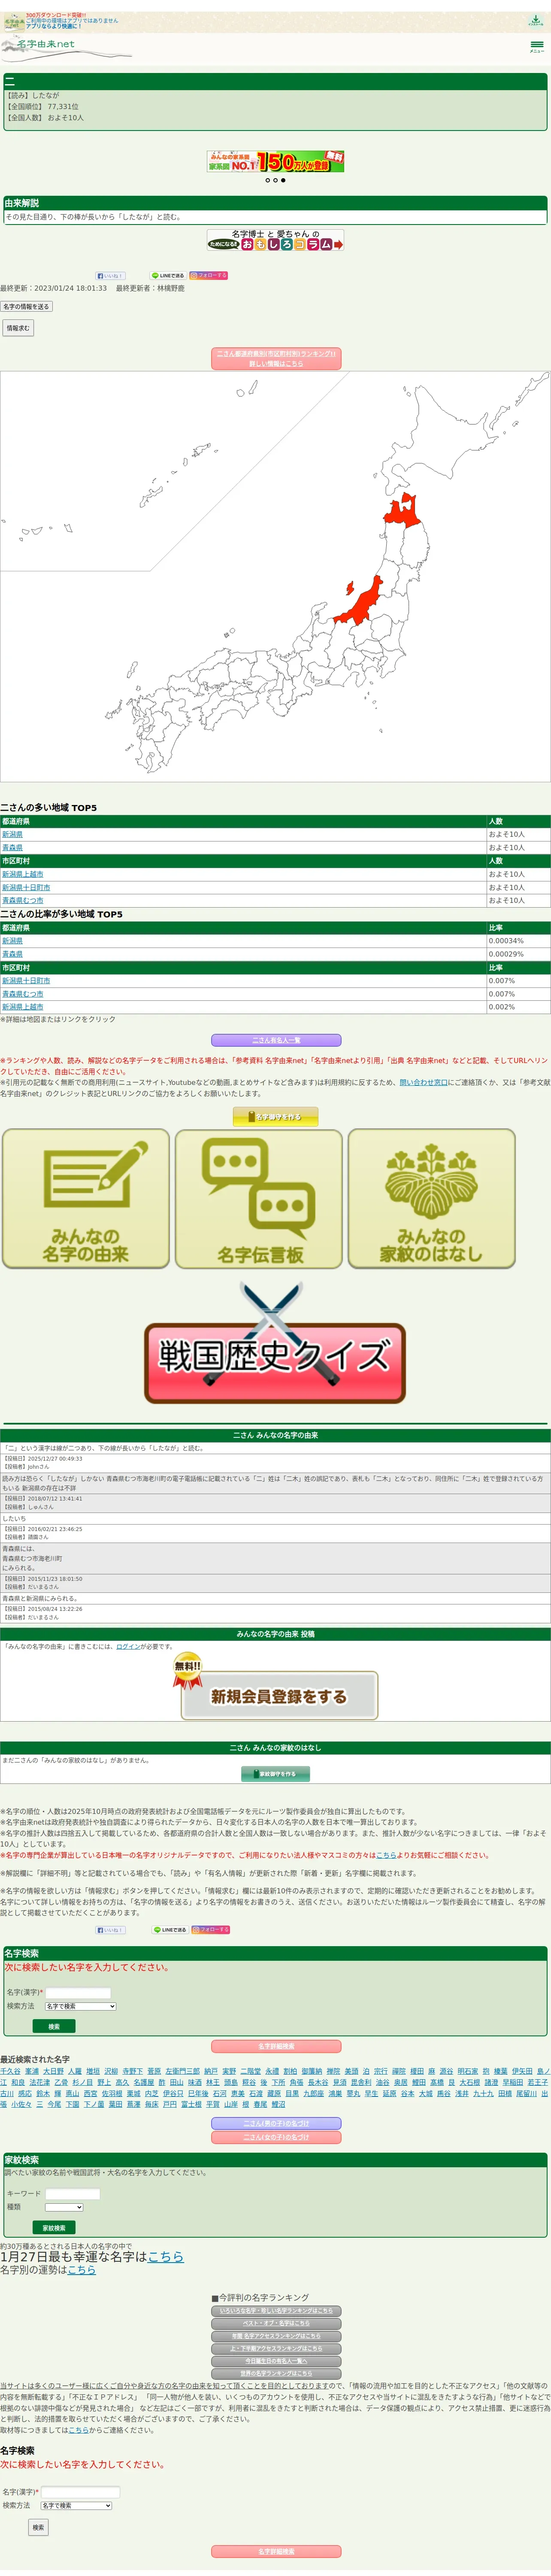Share via LINEで送る above the 最終更新 line
Viewport: 551px width, 2576px height.
coord(168,275)
